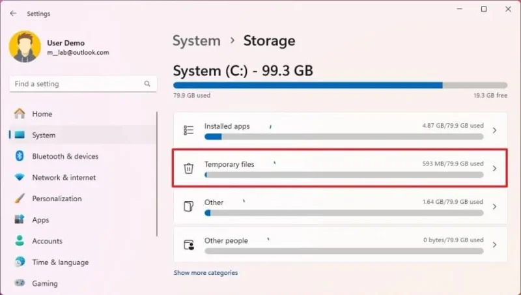Click the magnifier search icon
This screenshot has height=295, width=521.
147,84
